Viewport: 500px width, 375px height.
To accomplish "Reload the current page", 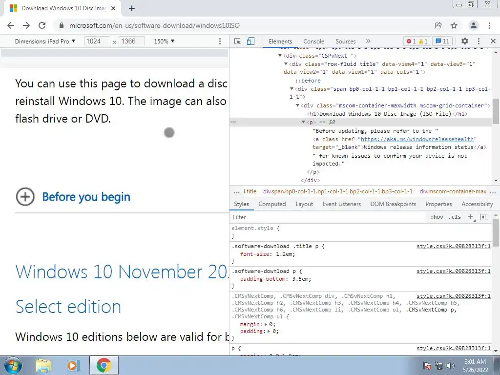I will [42, 25].
